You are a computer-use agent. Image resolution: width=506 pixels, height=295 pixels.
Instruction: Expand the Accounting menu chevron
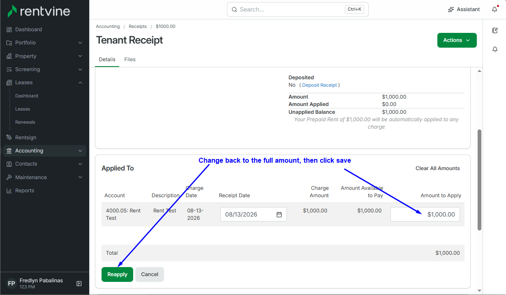coord(80,151)
